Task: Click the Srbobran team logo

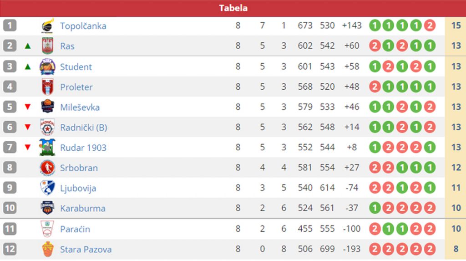Action: [x=47, y=168]
